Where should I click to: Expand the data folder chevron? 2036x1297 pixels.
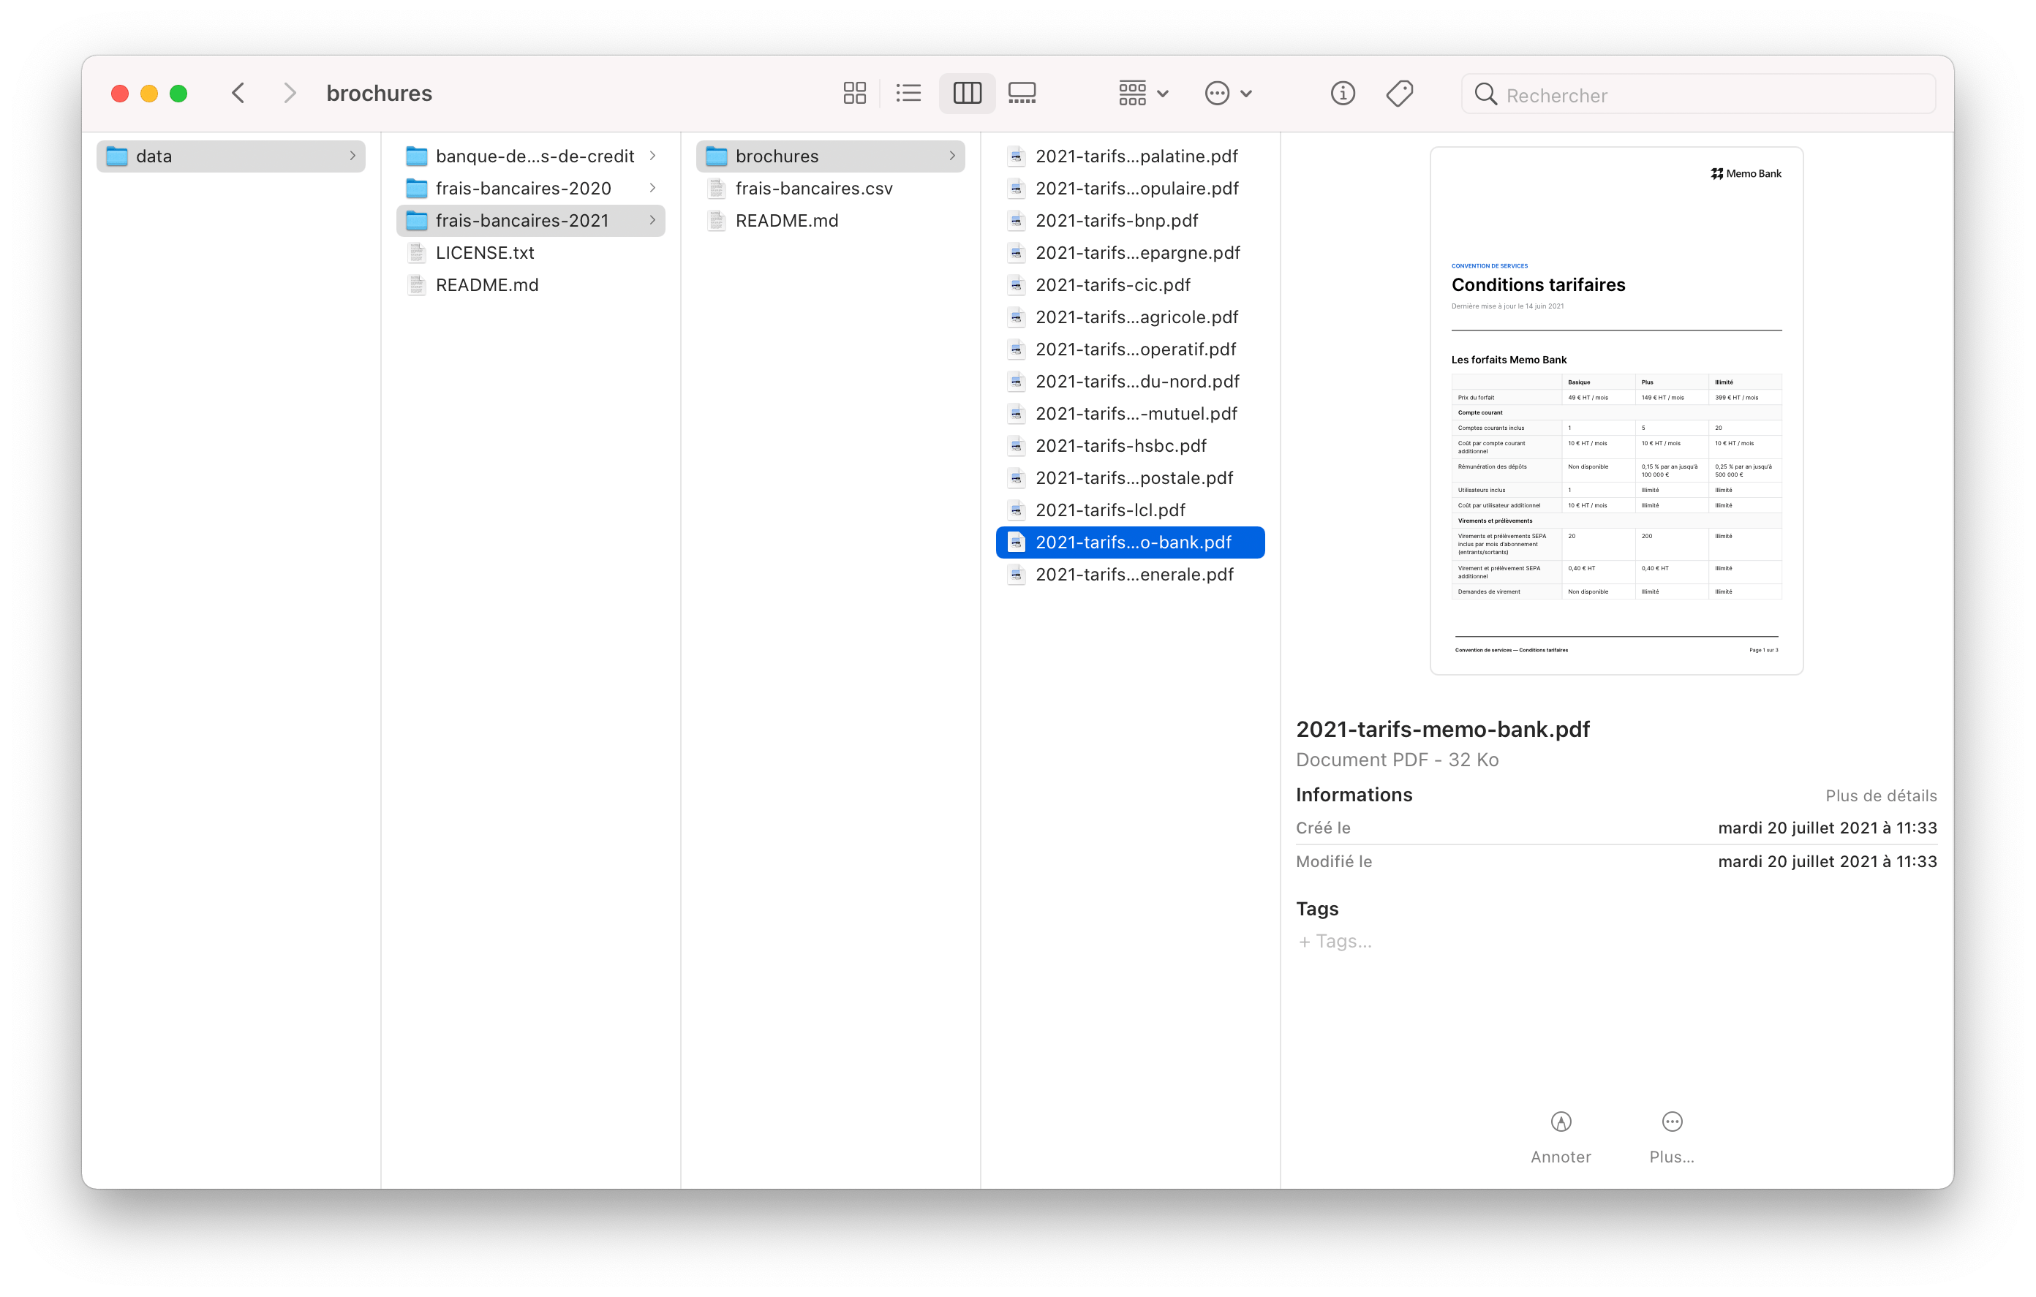pos(352,156)
